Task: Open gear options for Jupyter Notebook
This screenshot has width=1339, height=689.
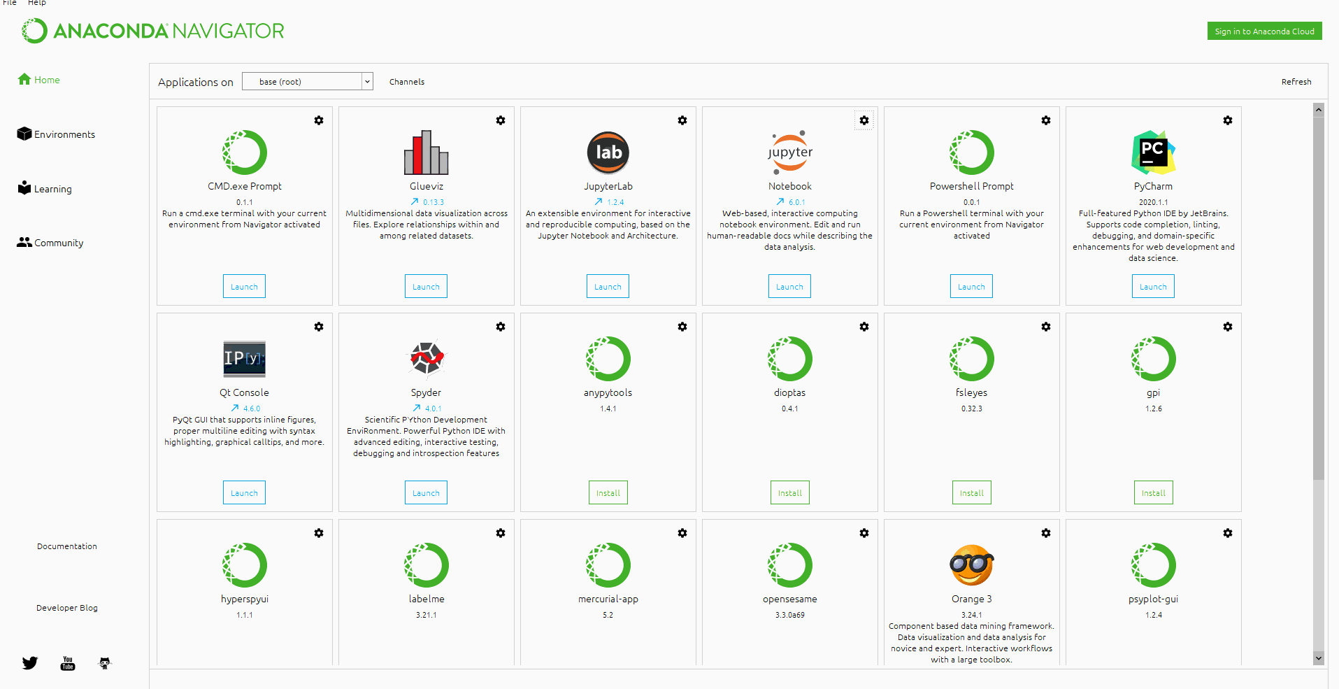Action: pos(864,120)
